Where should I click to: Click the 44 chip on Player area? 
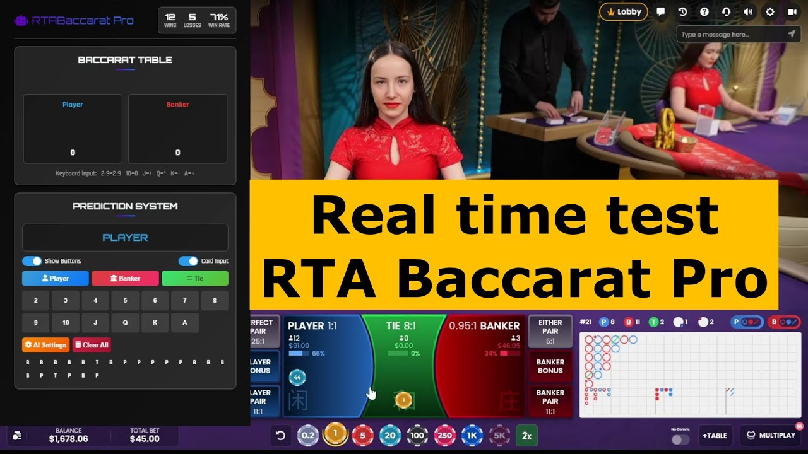(297, 377)
